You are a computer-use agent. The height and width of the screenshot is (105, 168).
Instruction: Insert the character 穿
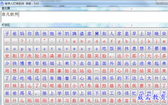tap(74, 56)
